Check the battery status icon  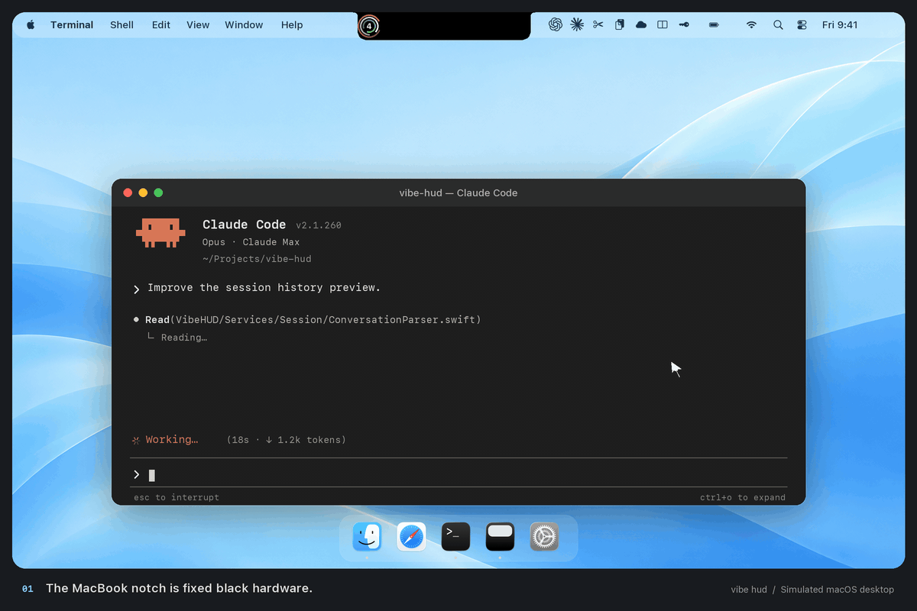[x=714, y=24]
